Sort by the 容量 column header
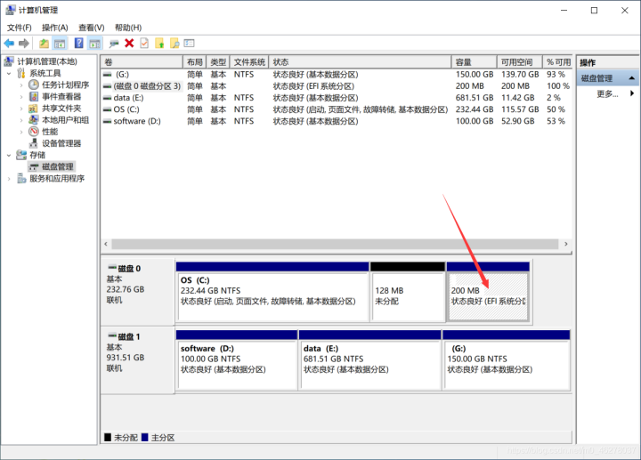 click(x=475, y=62)
